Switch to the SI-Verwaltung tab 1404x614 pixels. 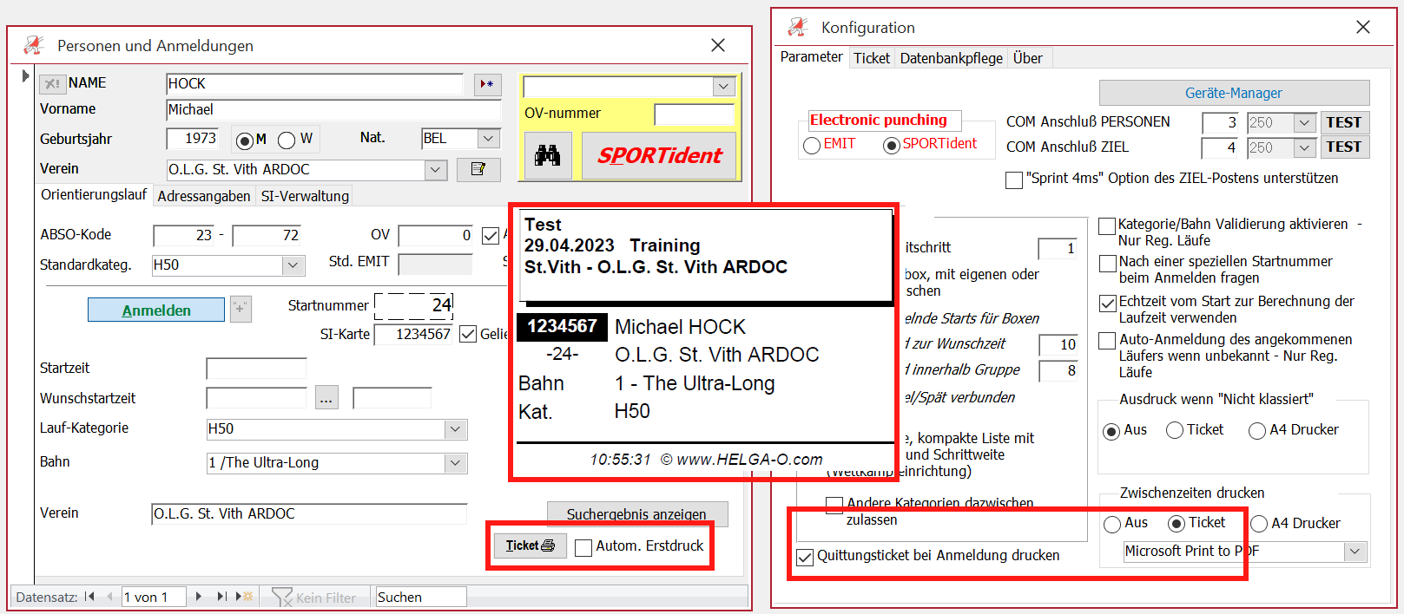pos(305,196)
